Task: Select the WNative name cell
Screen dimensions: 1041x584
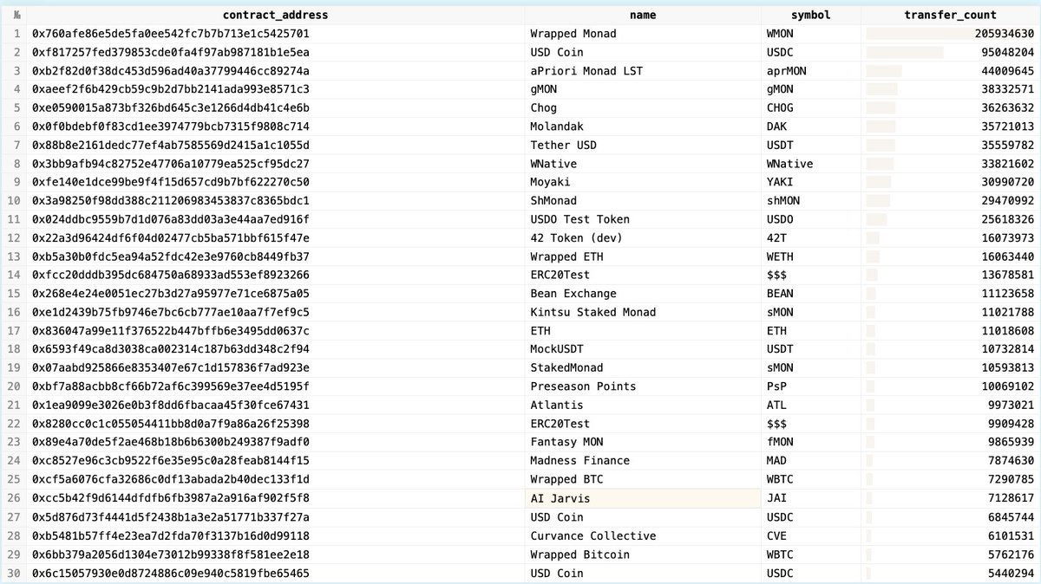Action: coord(643,164)
